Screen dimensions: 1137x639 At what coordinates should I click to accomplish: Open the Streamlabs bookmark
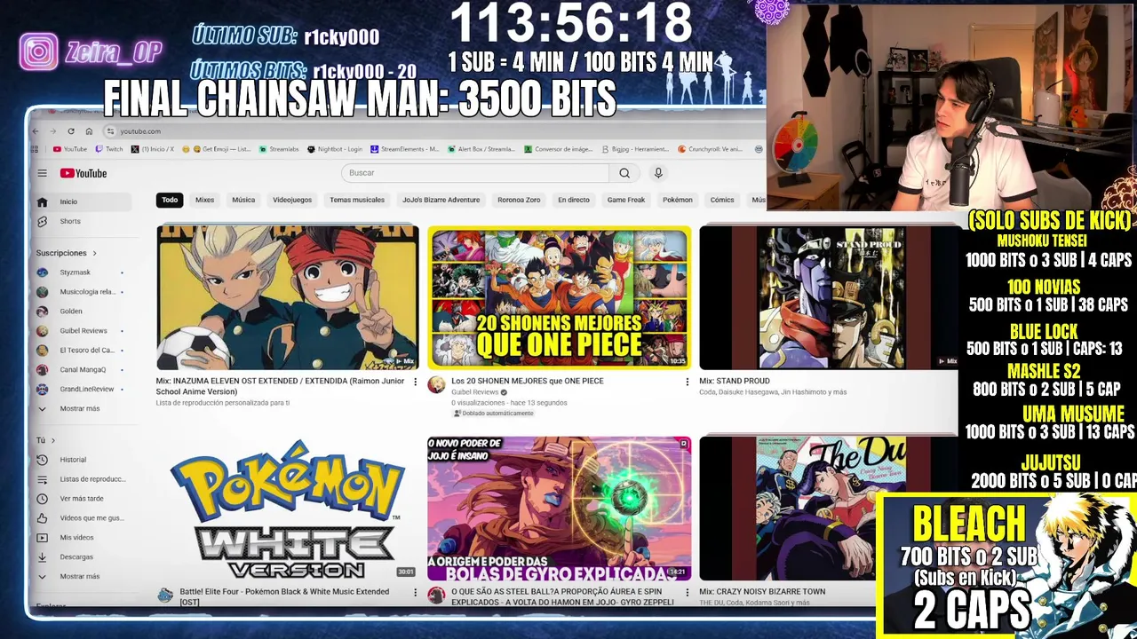pyautogui.click(x=279, y=149)
